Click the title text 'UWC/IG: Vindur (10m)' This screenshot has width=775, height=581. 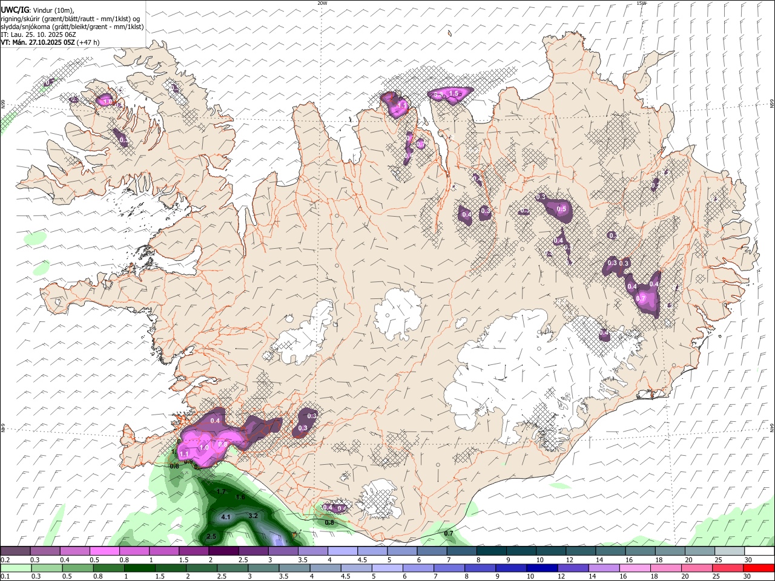click(x=37, y=9)
